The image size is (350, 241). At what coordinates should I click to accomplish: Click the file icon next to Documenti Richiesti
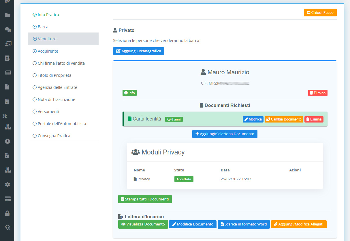point(202,105)
